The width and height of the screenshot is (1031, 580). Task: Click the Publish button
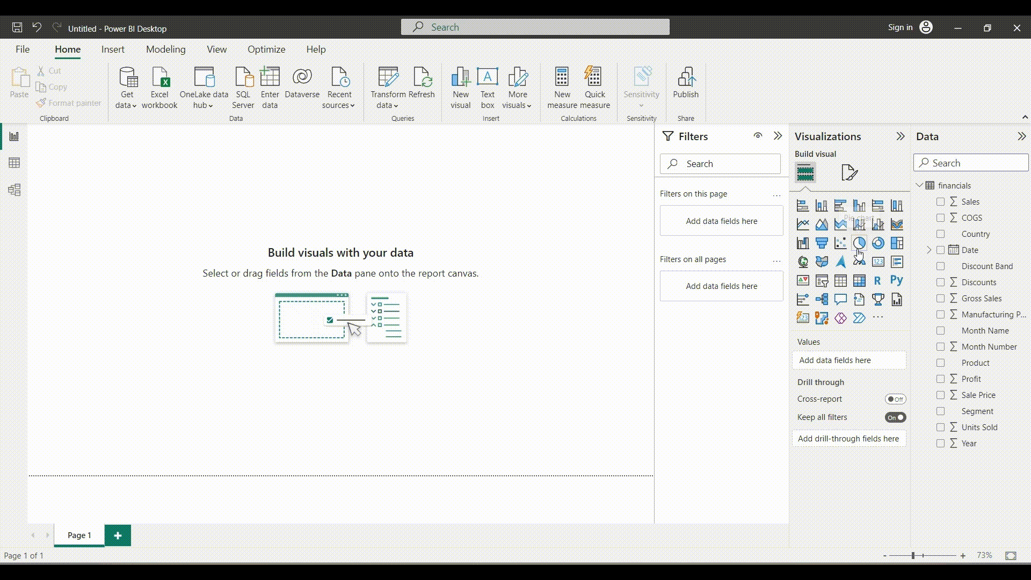click(686, 84)
